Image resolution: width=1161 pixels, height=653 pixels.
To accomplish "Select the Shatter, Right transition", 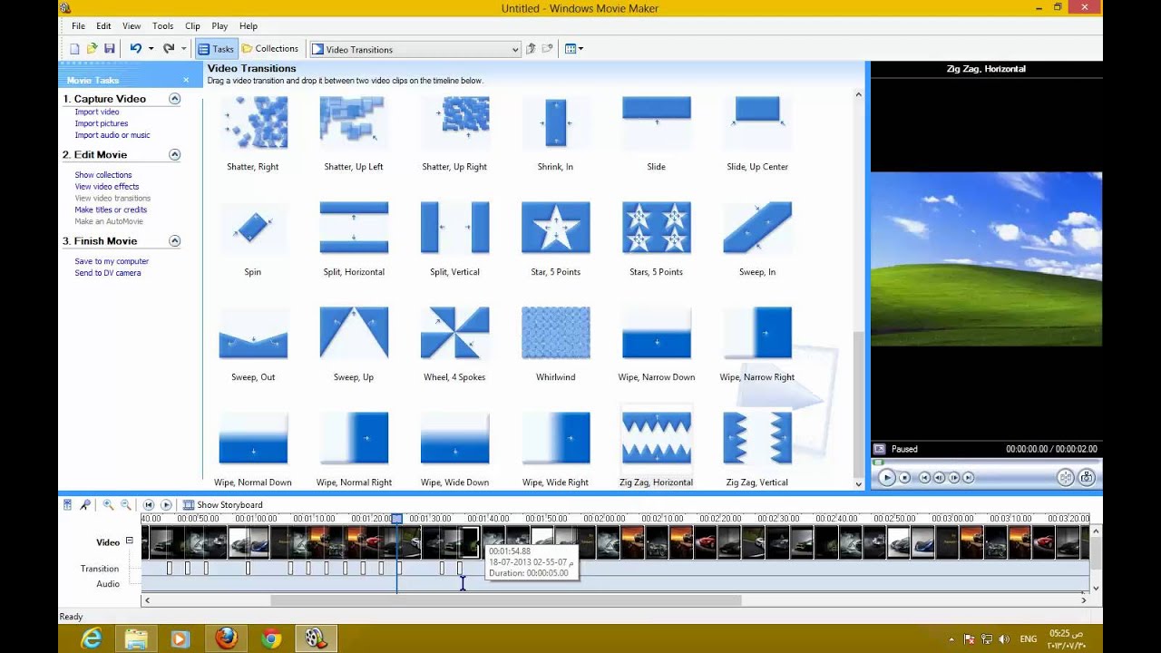I will [253, 132].
